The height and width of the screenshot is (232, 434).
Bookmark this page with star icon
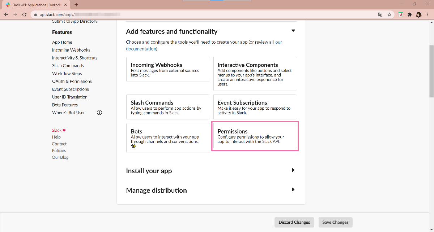(x=389, y=15)
